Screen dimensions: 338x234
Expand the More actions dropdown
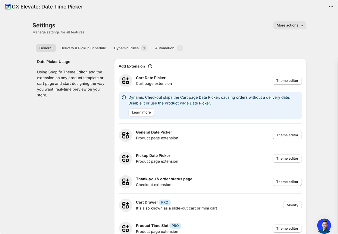290,25
